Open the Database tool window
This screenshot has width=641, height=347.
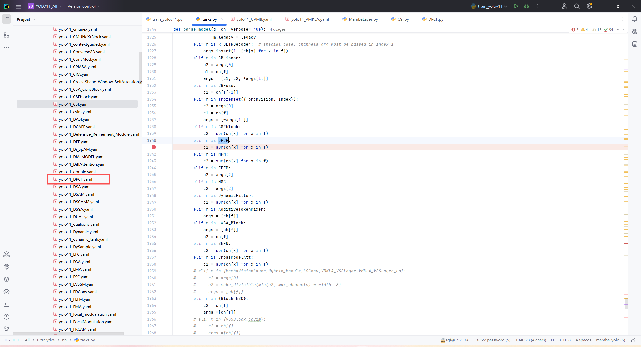[x=635, y=44]
